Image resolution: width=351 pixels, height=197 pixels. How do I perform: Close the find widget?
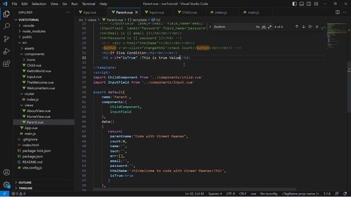tap(317, 27)
